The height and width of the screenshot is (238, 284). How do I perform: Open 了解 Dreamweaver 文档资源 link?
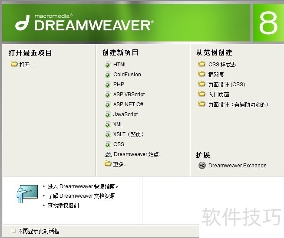(x=81, y=196)
